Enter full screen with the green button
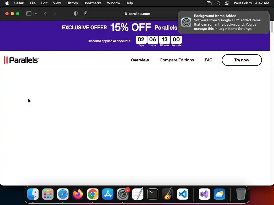The width and height of the screenshot is (274, 205). pyautogui.click(x=18, y=14)
